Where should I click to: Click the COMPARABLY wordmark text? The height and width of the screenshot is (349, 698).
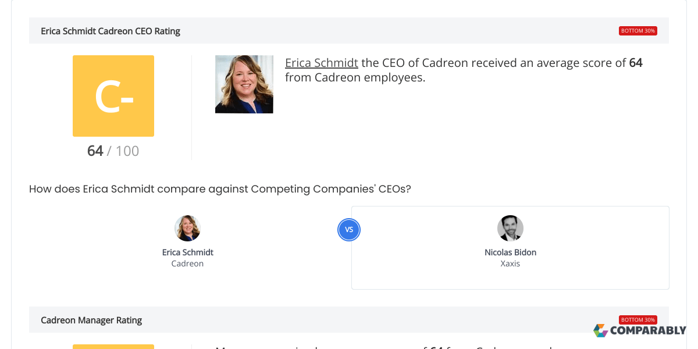point(647,331)
